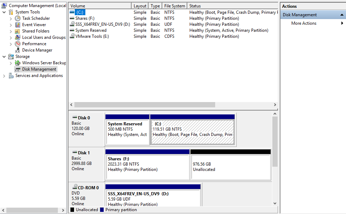Screen dimensions: 346x214
Task: Click the CD-ROM 0 disc icon
Action: tap(75, 187)
